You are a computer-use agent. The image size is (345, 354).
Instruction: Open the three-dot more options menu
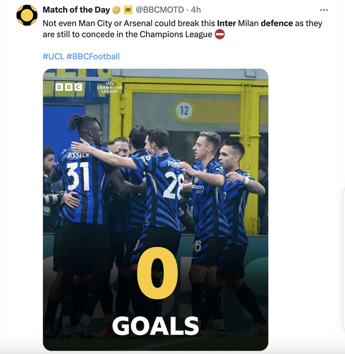click(x=324, y=10)
